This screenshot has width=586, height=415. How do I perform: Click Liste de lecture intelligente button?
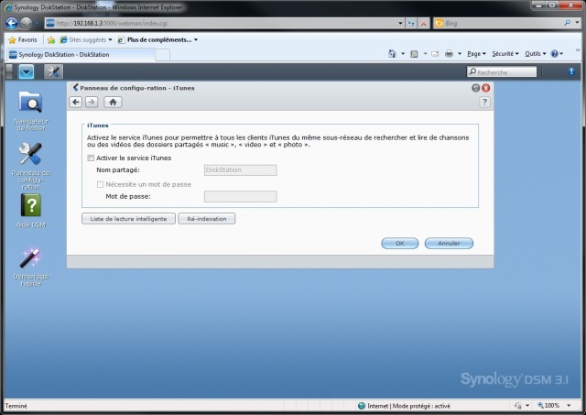[x=128, y=219]
